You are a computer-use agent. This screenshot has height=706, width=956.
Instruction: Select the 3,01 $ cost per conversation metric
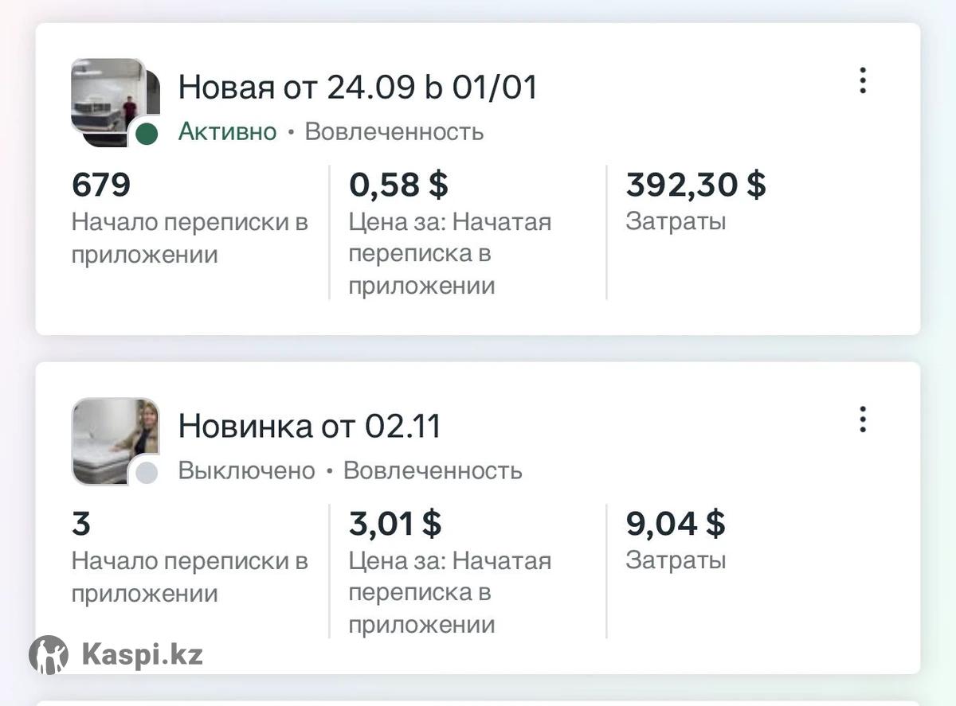point(395,524)
